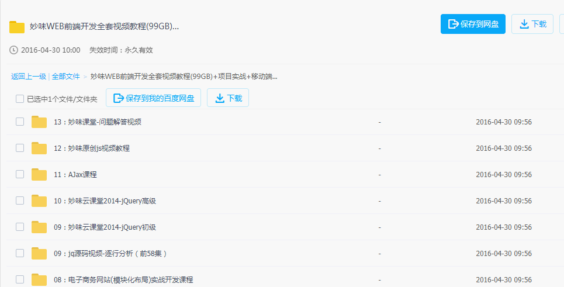Click folder icon for 13:妙味课堂-问题解答视频
Viewport: 564px width, 287px height.
pos(39,122)
